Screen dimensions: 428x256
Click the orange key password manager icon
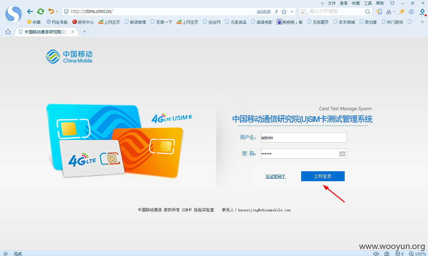tap(402, 12)
